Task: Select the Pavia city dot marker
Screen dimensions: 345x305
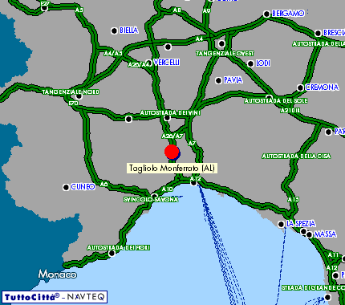Action: click(218, 80)
